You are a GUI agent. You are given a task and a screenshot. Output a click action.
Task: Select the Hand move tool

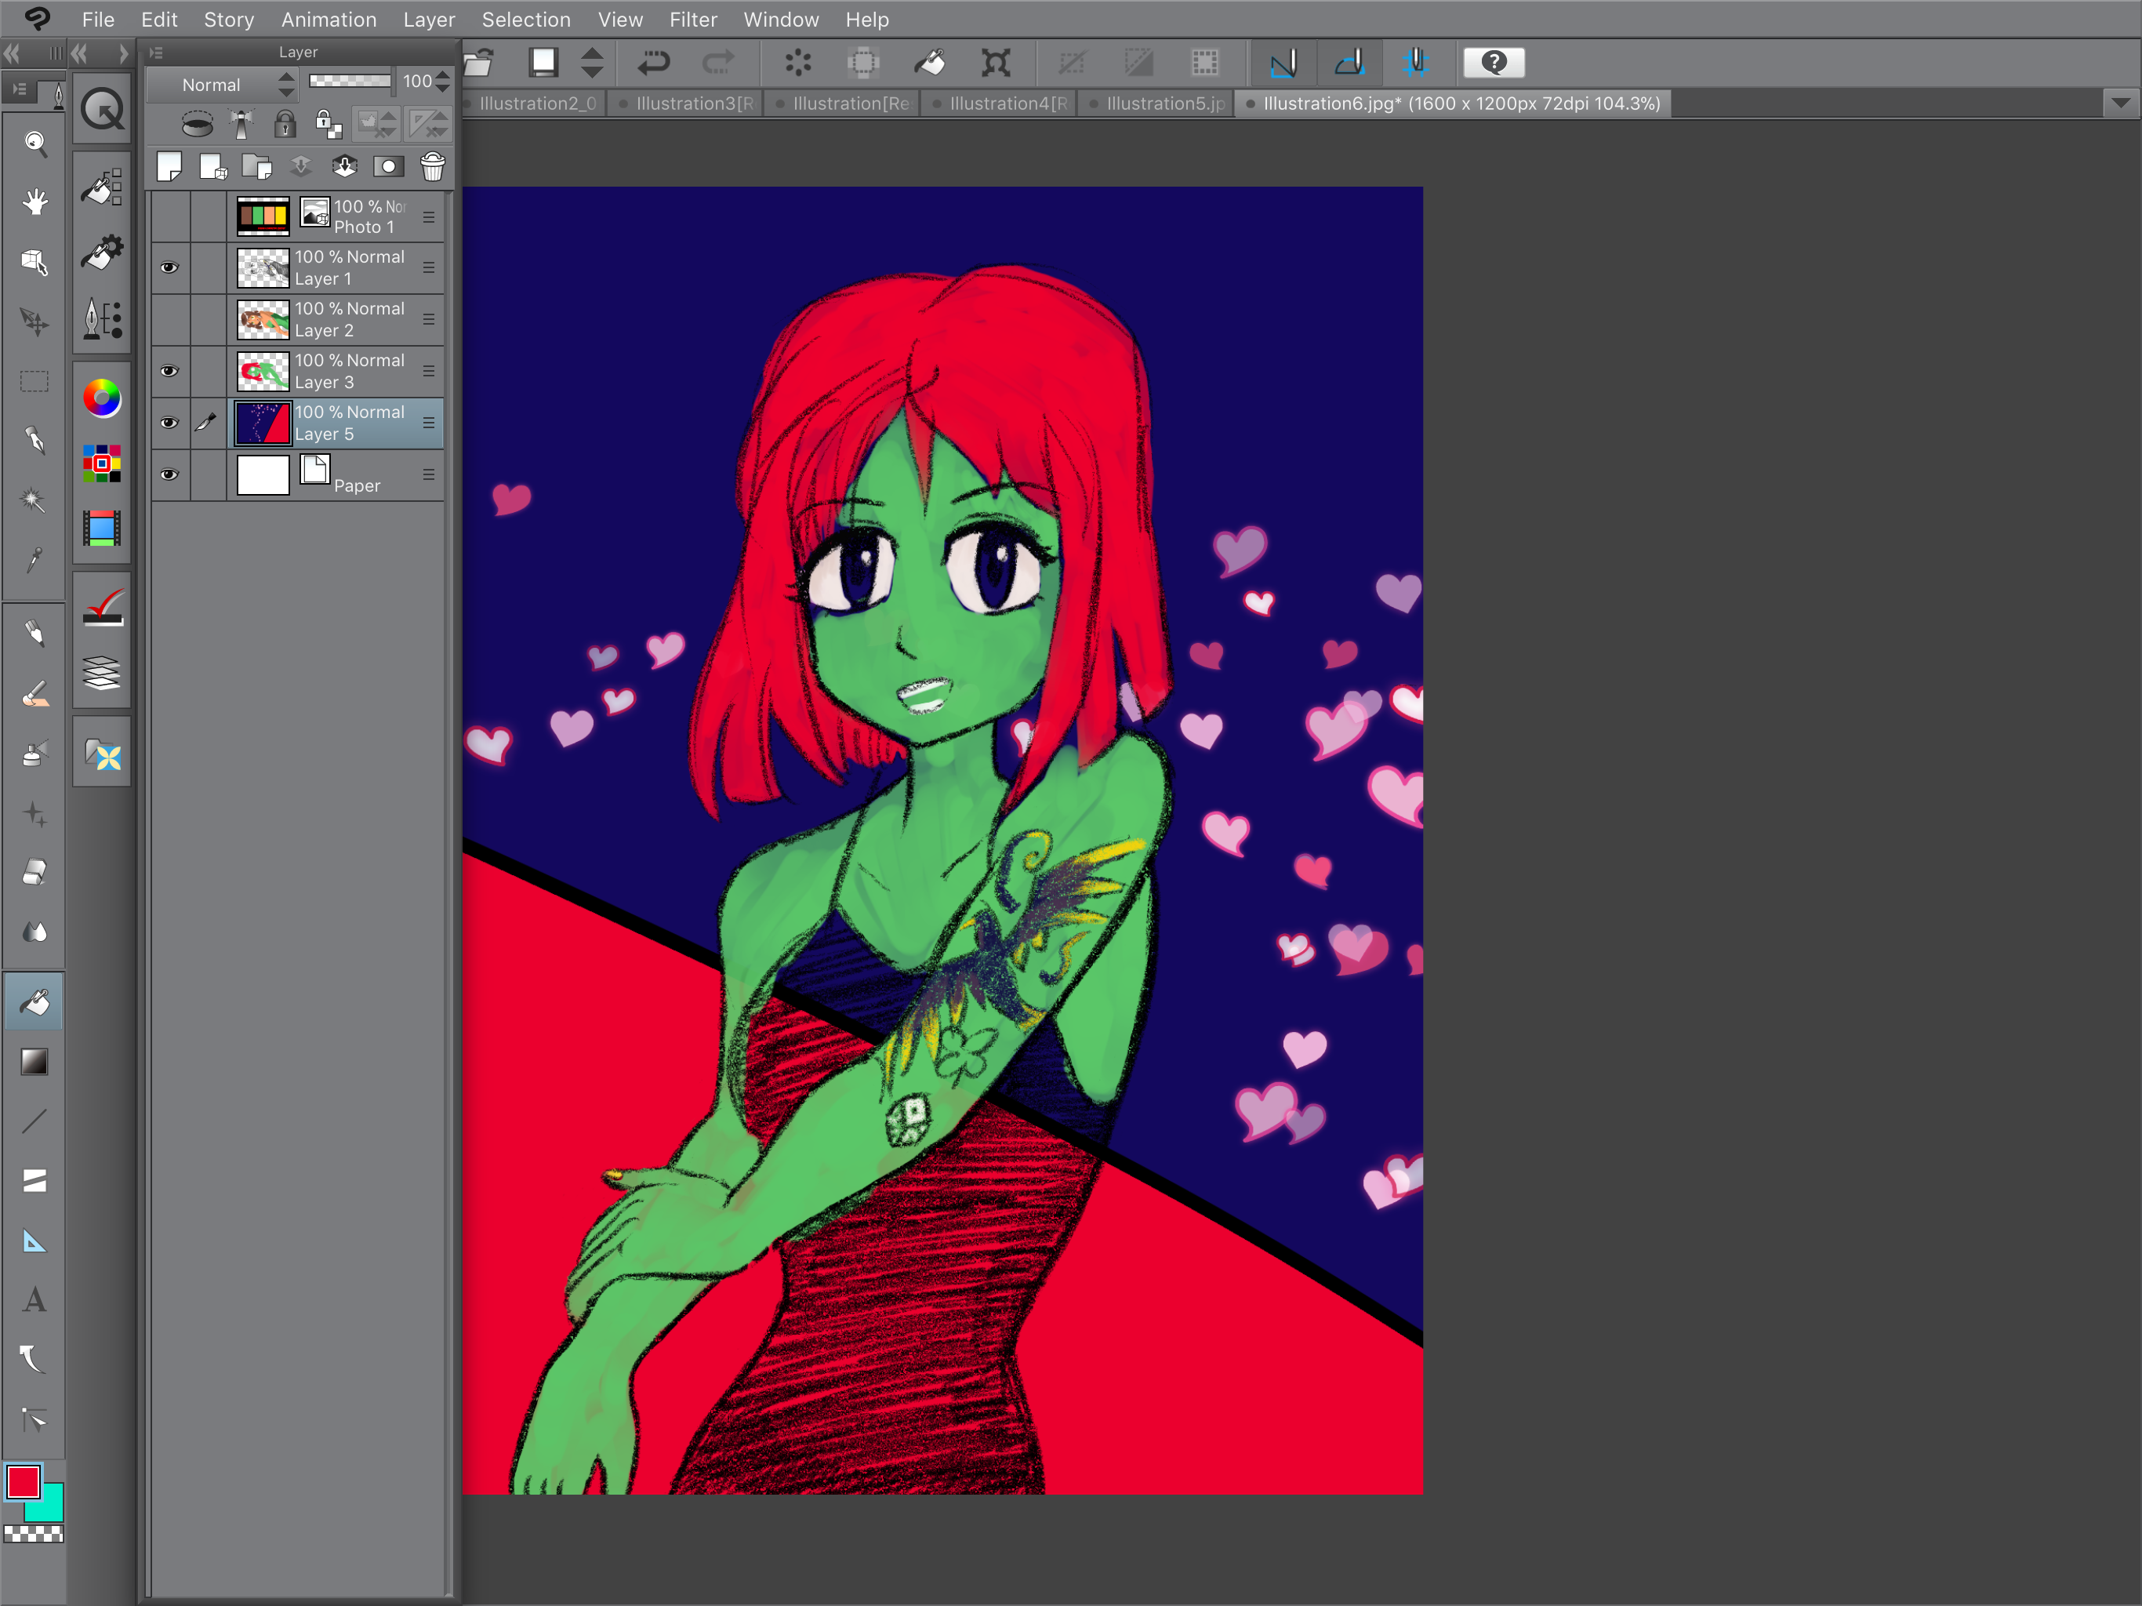click(x=34, y=203)
